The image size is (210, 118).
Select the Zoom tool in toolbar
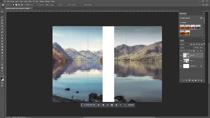click(x=2, y=71)
